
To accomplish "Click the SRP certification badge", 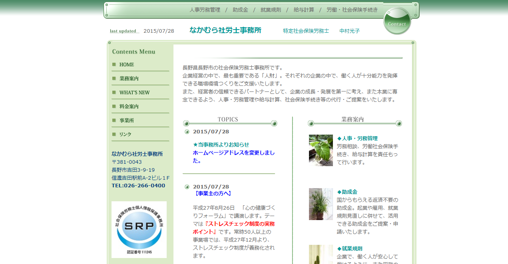I will point(139,229).
